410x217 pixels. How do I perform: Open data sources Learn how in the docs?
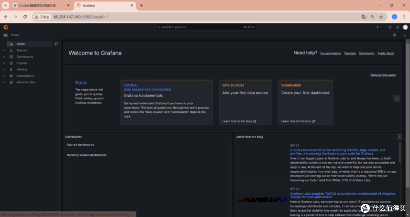pyautogui.click(x=239, y=121)
